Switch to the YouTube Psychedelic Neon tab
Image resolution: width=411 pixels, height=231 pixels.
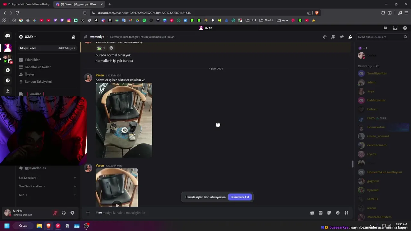(27, 4)
